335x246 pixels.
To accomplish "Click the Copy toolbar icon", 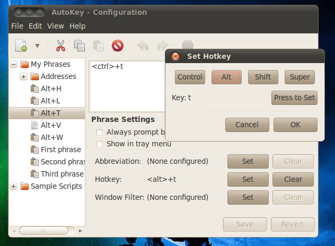I will 80,46.
